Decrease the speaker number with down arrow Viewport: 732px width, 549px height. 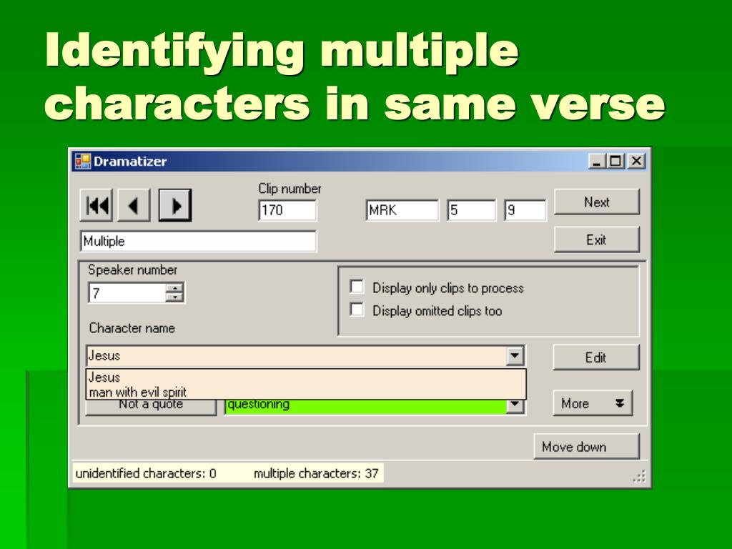[174, 298]
